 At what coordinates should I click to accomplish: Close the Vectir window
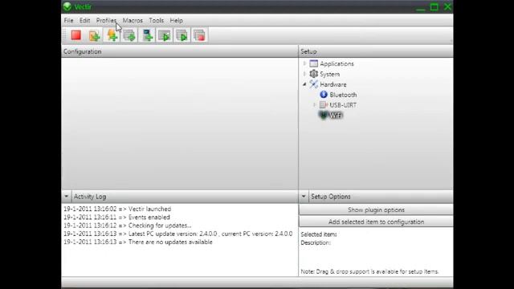(x=447, y=7)
